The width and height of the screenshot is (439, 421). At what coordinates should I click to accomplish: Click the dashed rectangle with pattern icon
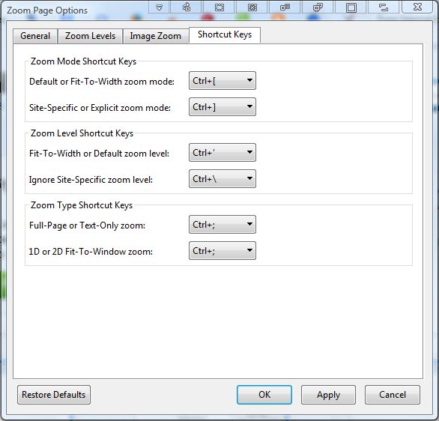pos(252,7)
